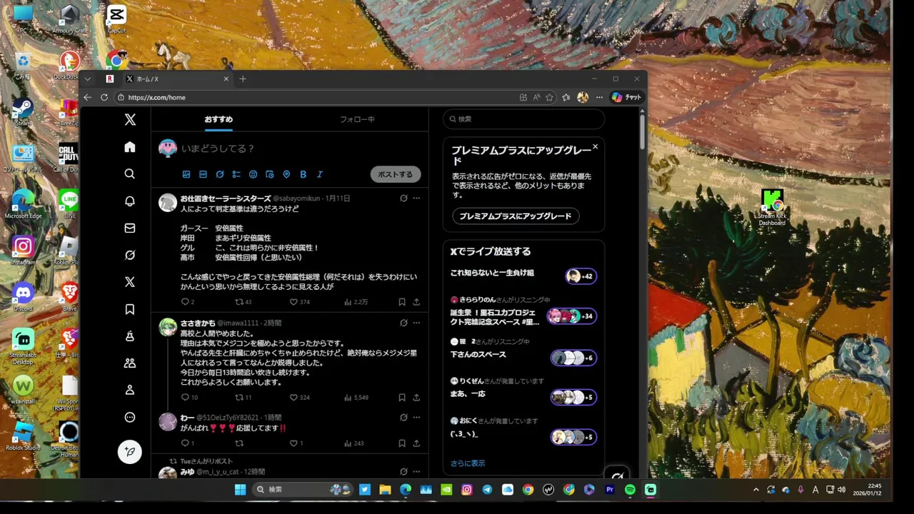Bookmark the お仕置きセーラーシスターズ post

click(x=402, y=302)
